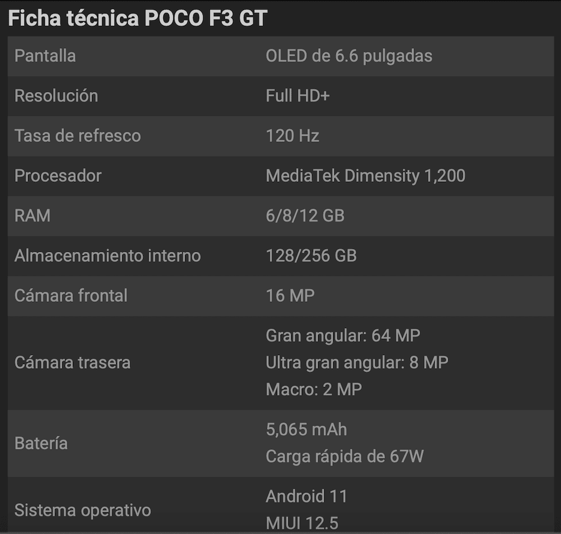Select the Cámara trasera label

point(72,363)
